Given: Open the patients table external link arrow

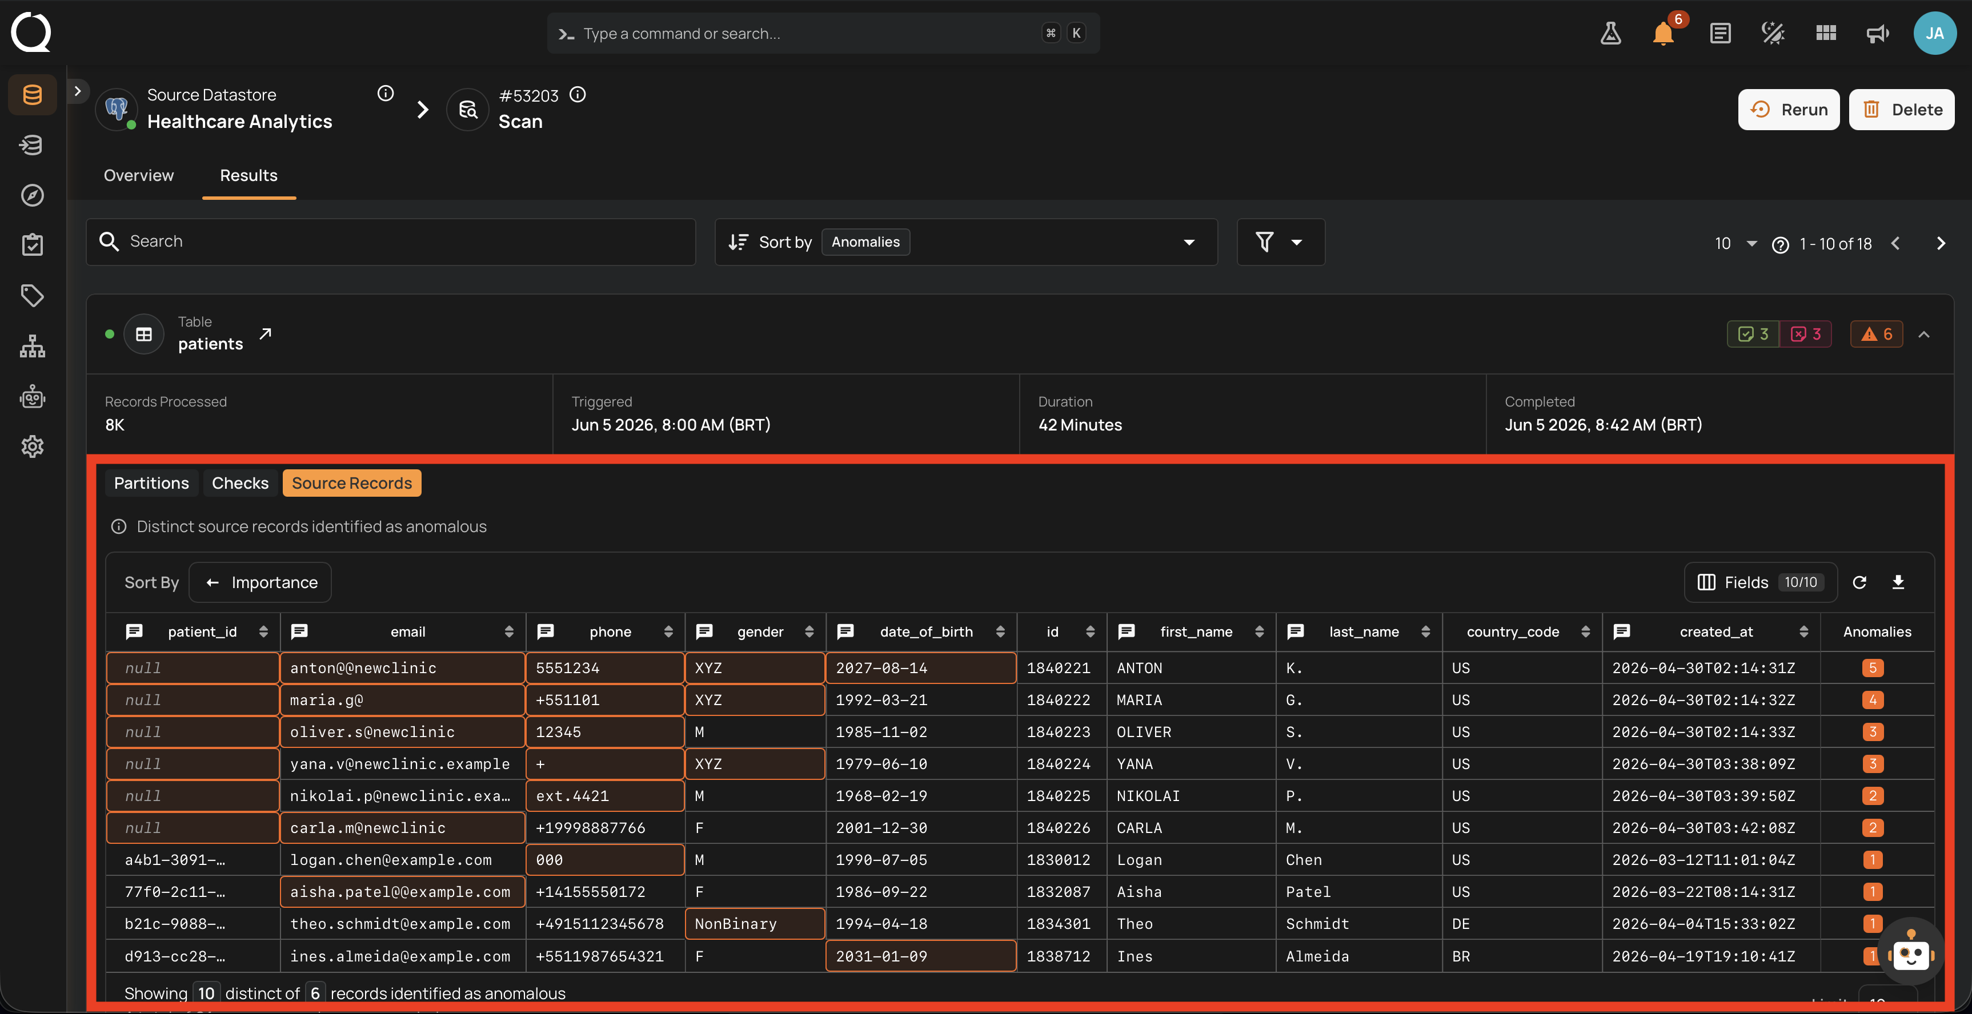Looking at the screenshot, I should click(265, 333).
